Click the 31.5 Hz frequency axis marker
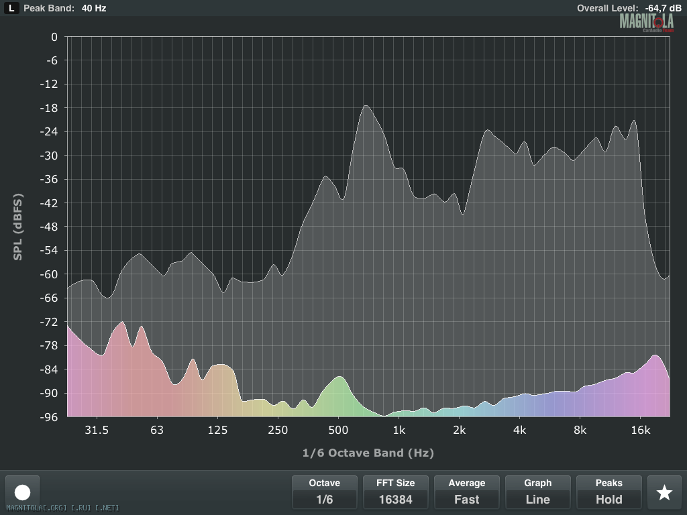 click(97, 430)
